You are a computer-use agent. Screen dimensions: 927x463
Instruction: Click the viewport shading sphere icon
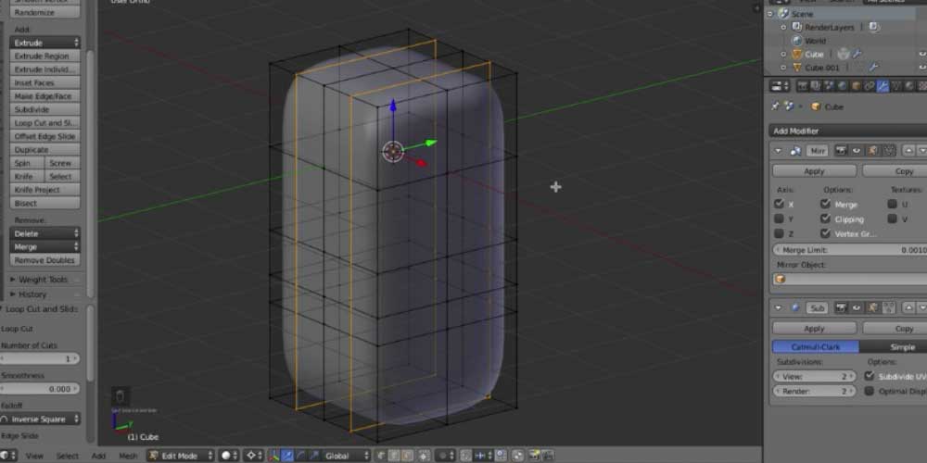tap(227, 456)
